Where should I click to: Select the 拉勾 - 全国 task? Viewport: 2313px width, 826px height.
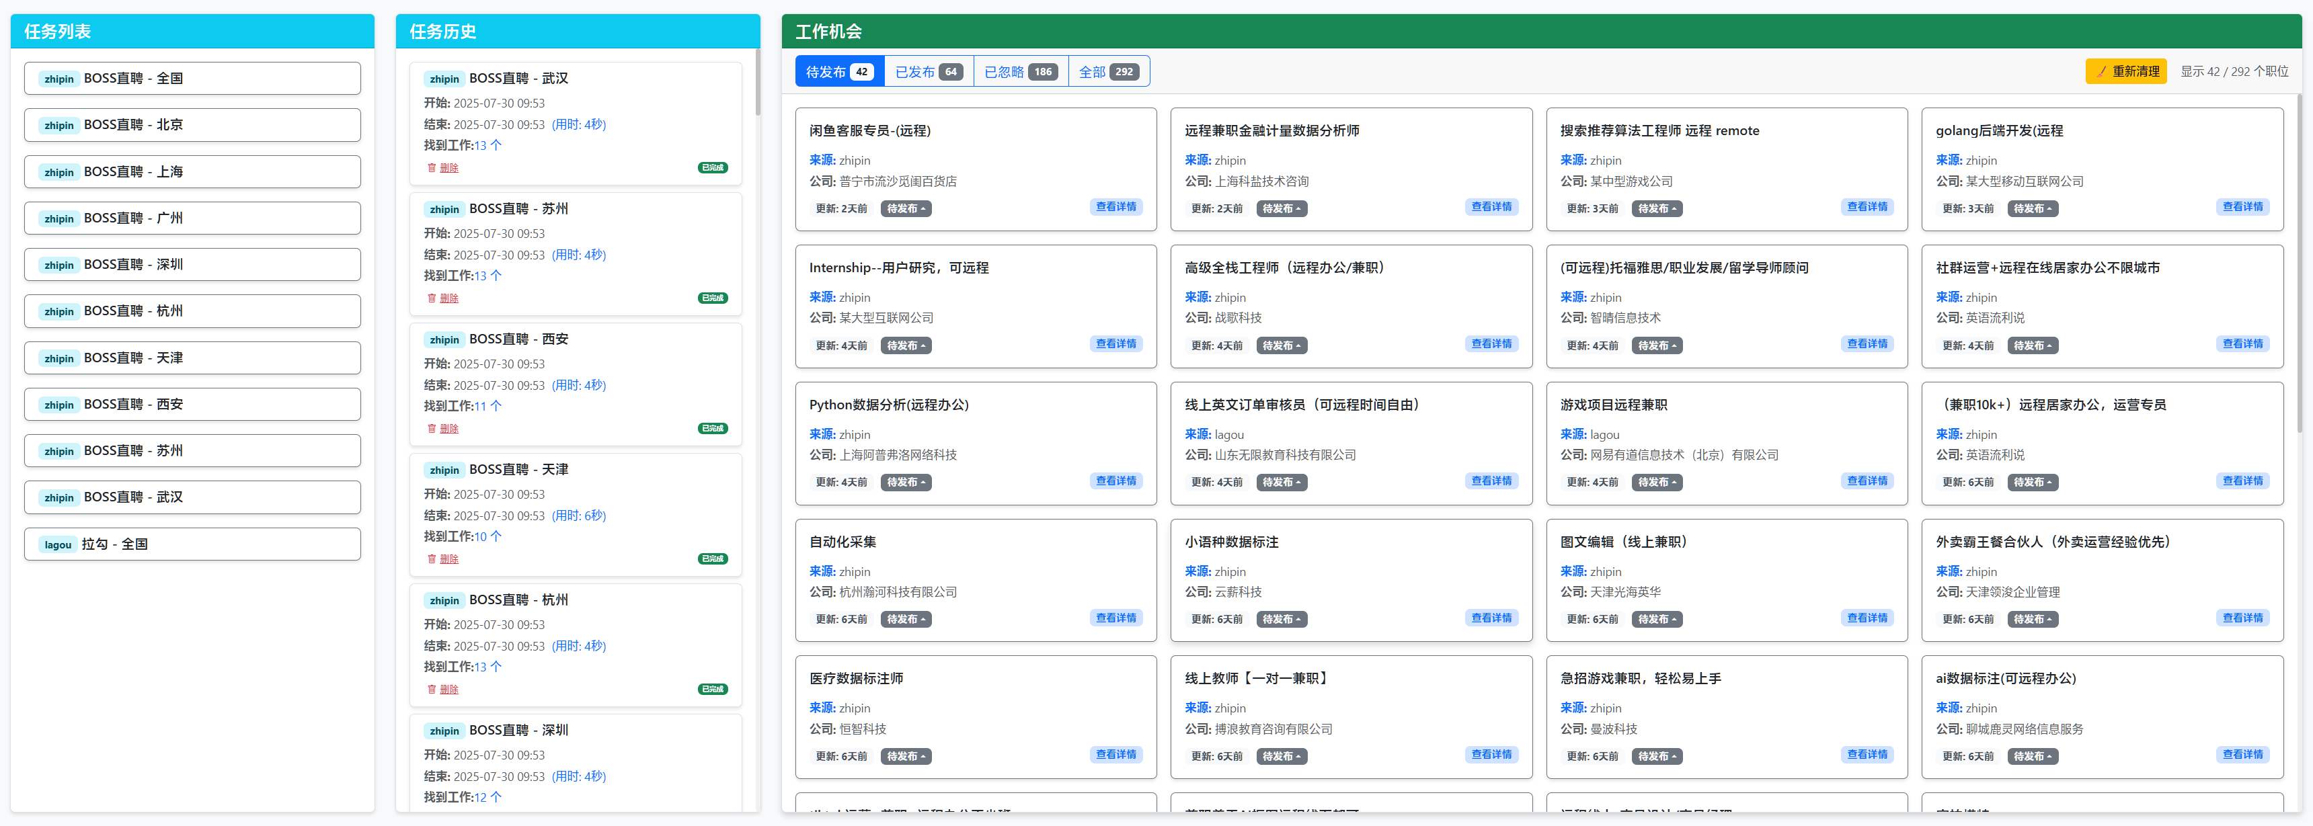coord(192,544)
